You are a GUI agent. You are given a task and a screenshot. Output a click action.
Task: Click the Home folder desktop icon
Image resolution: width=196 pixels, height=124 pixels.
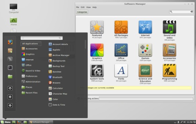[13, 21]
